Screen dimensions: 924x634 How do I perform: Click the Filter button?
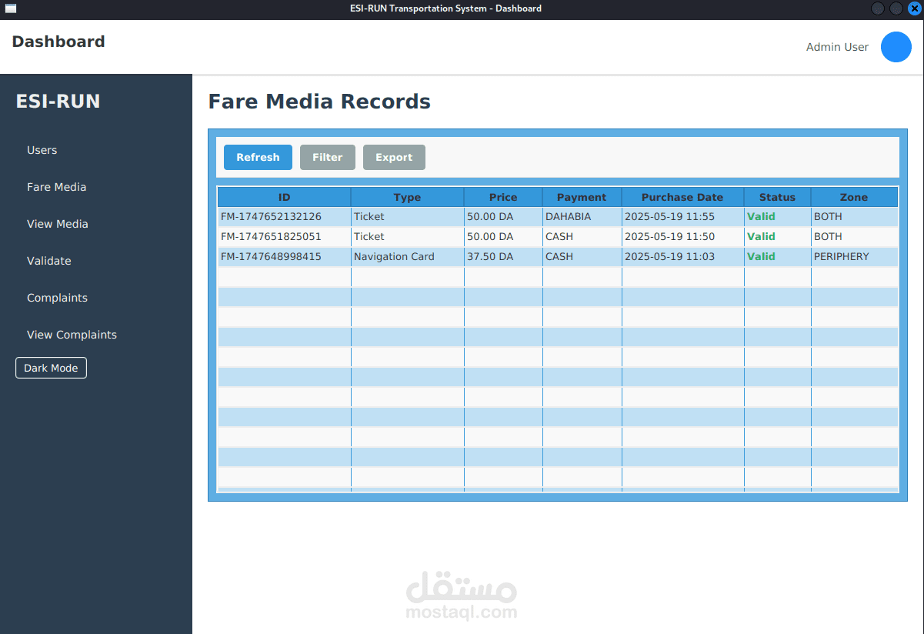pyautogui.click(x=328, y=157)
